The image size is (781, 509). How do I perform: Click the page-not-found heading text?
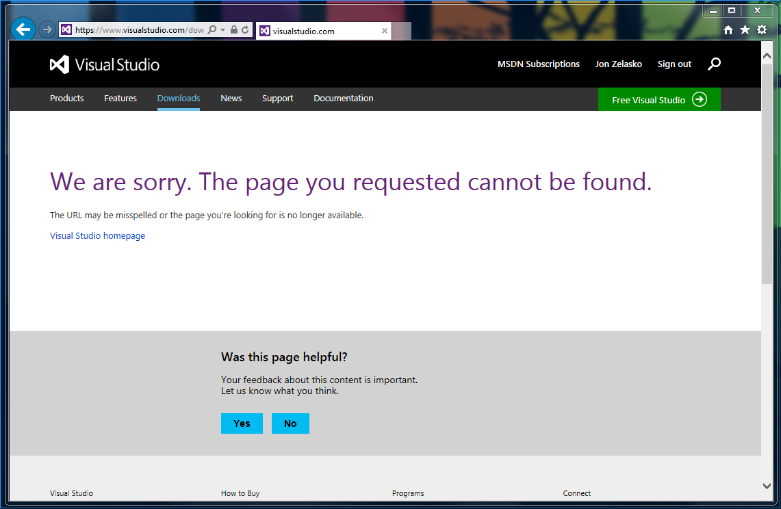pos(350,182)
